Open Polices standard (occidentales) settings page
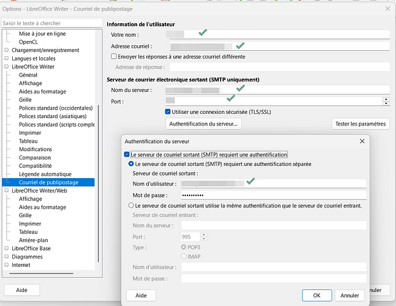 55,108
